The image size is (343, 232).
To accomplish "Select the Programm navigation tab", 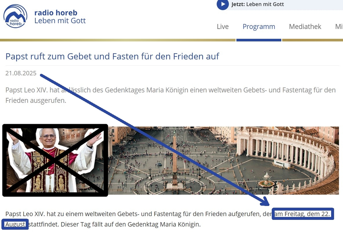I will pos(259,26).
